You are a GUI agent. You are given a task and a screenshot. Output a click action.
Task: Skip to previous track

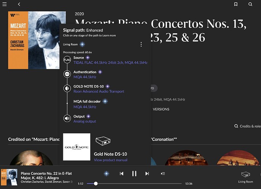(x=121, y=174)
